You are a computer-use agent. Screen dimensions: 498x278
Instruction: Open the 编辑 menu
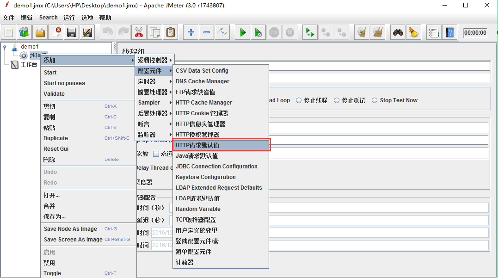coord(26,18)
